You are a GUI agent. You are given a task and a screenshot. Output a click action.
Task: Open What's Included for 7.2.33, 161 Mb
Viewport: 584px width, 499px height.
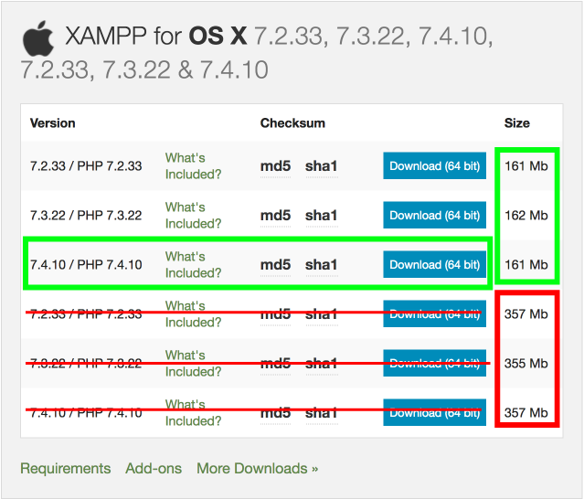[x=193, y=165]
